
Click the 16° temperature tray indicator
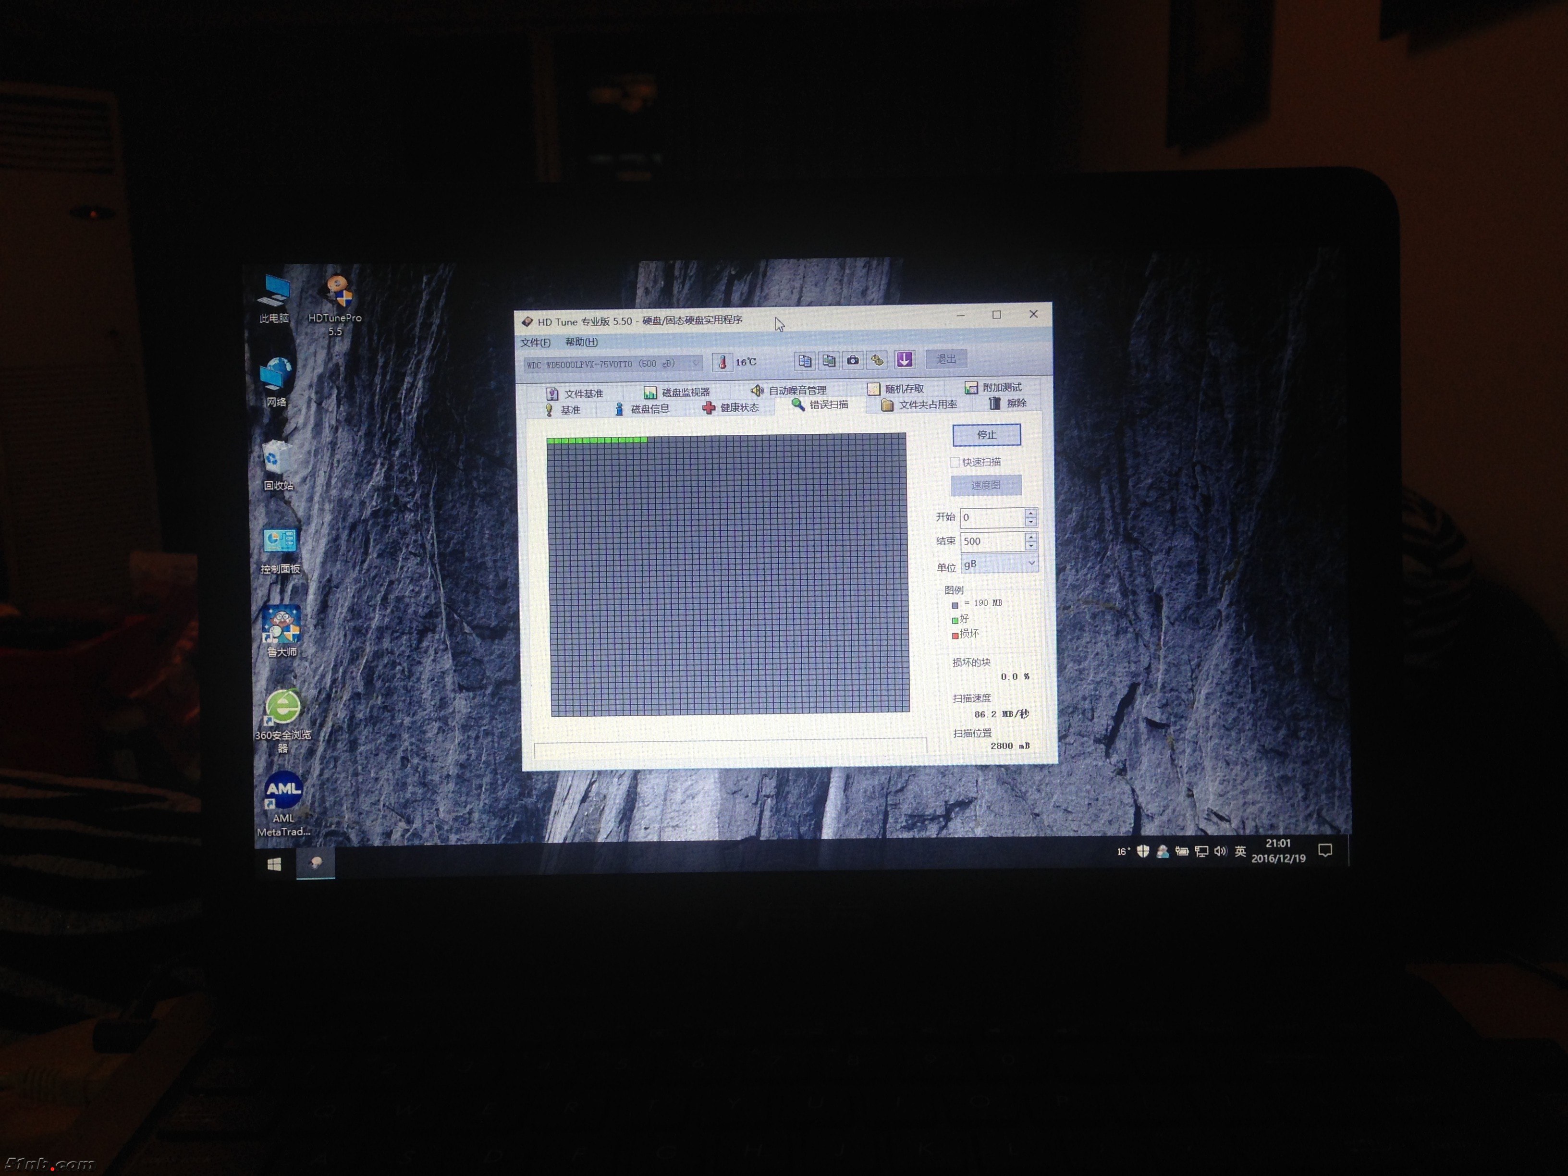(1124, 851)
